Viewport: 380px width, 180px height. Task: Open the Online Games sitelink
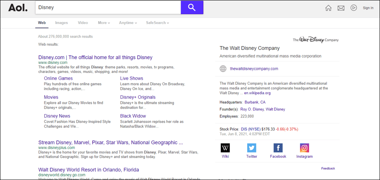58,78
